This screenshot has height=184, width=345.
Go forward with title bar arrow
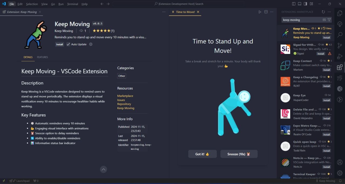(108, 4)
